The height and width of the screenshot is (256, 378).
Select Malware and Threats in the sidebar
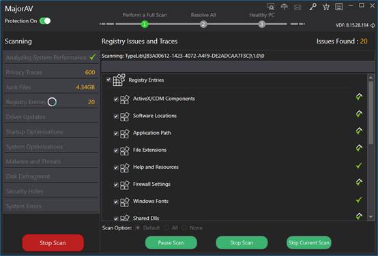pos(51,161)
